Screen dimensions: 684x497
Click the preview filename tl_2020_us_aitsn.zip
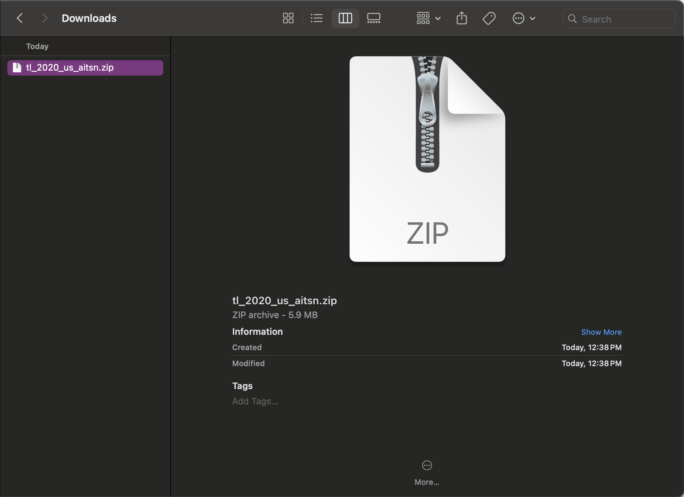coord(284,300)
